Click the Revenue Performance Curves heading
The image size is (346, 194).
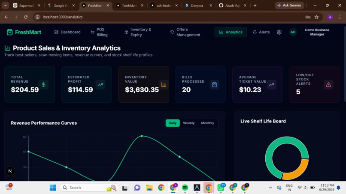pos(44,123)
